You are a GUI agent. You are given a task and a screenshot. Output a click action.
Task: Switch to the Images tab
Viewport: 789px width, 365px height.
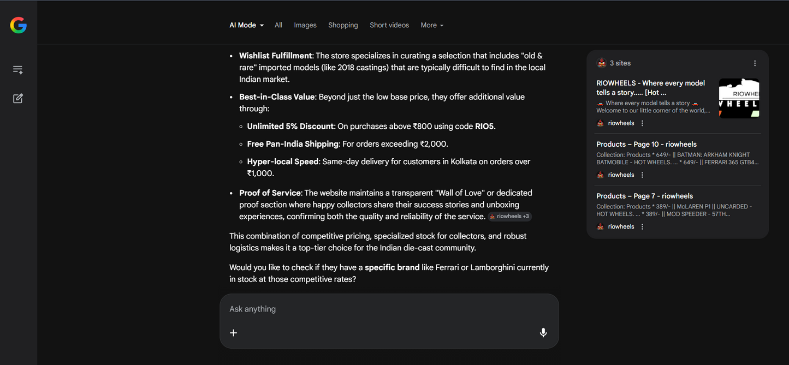305,25
